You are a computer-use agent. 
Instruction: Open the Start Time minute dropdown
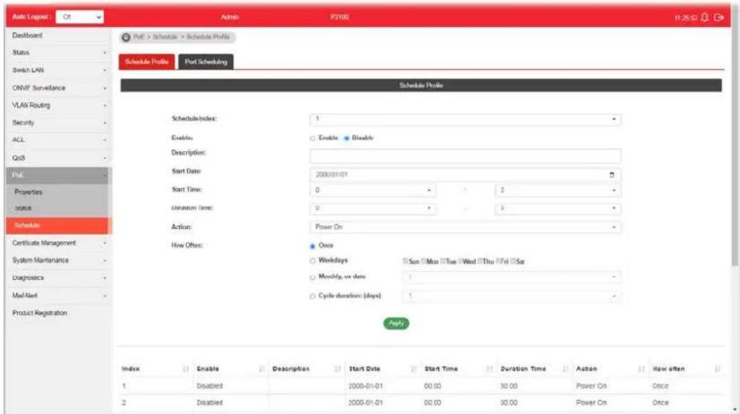[558, 190]
